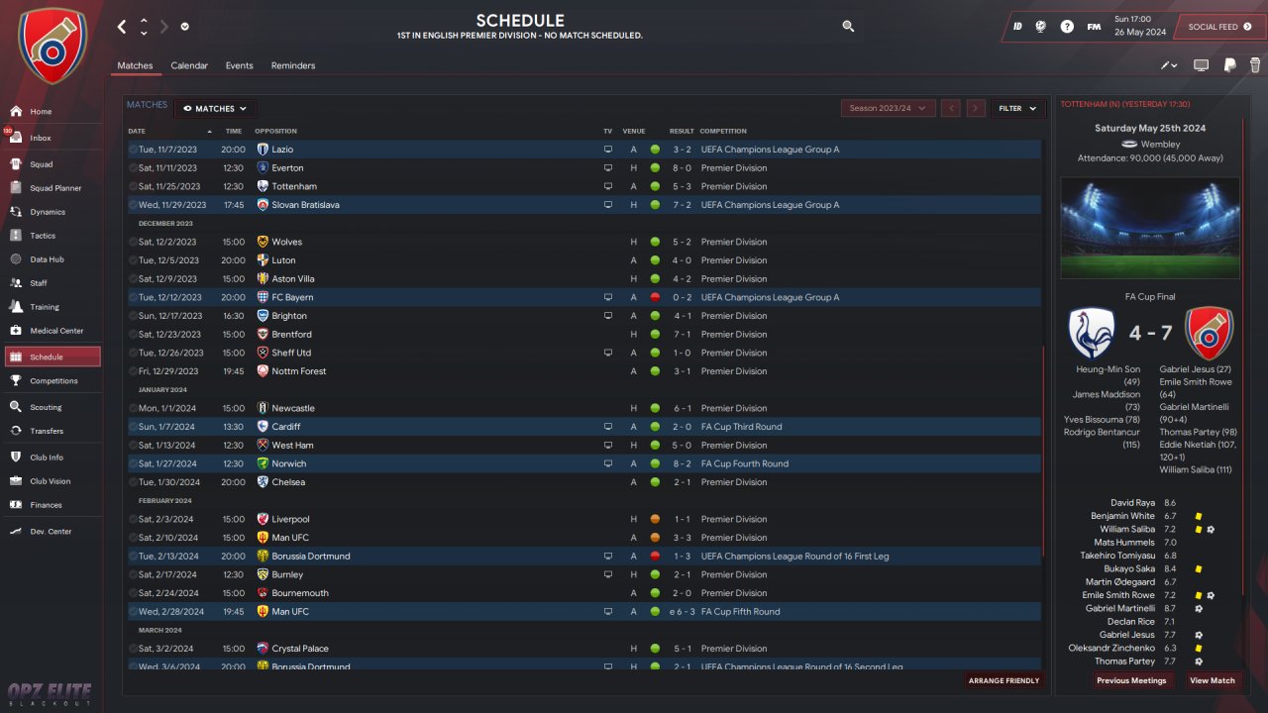Toggle the selection circle for Crystal Palace match
The height and width of the screenshot is (713, 1268).
point(133,649)
